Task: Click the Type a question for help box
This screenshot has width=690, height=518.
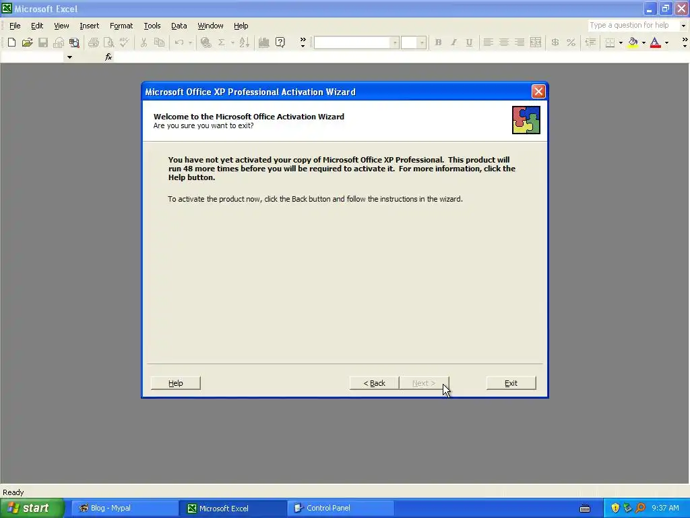Action: 633,26
